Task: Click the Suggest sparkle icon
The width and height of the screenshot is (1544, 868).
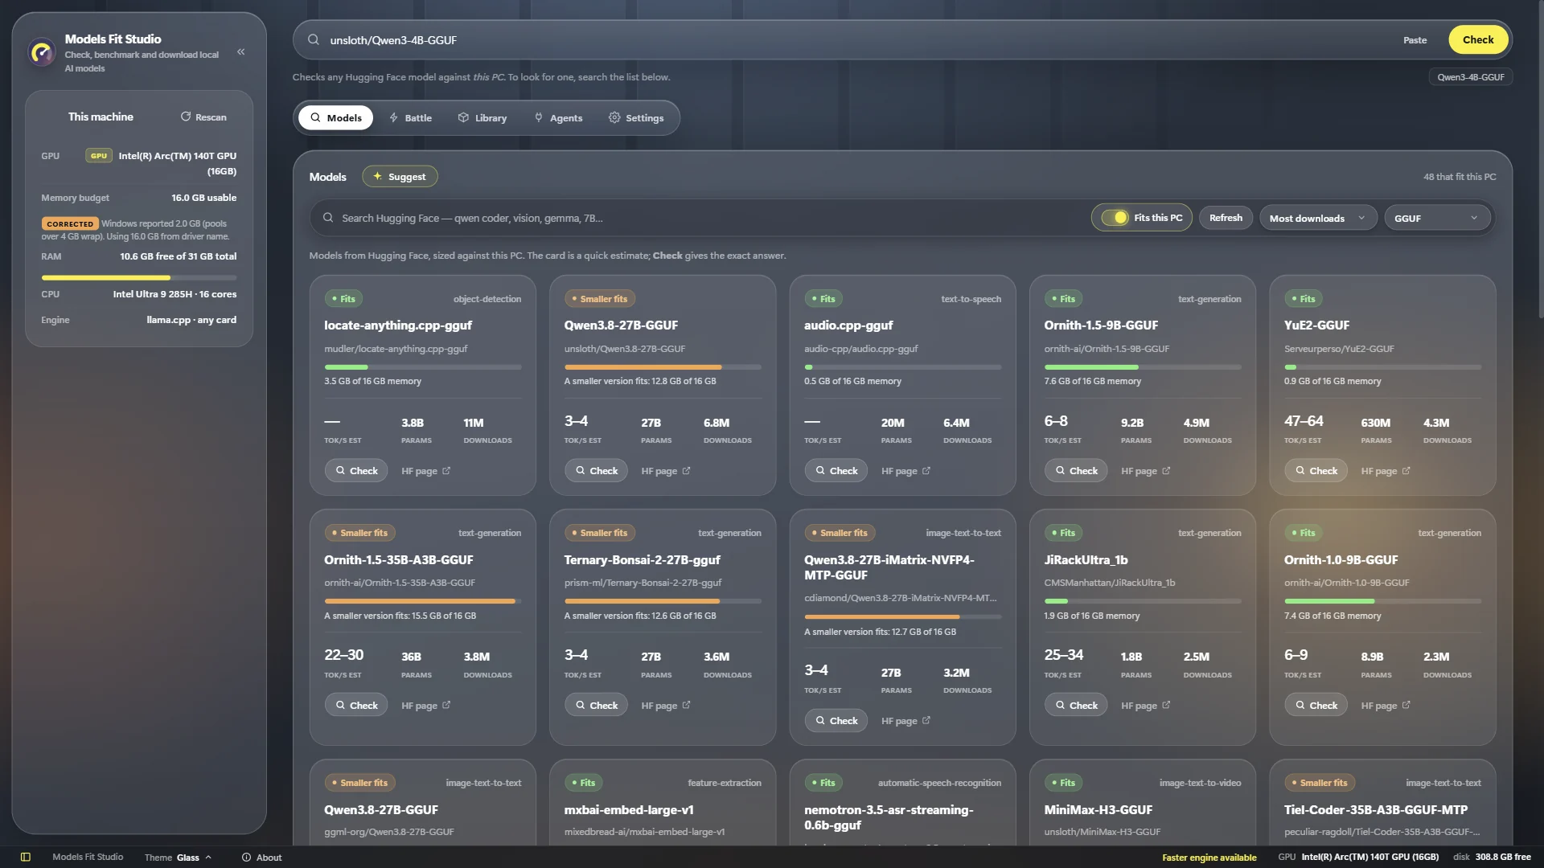Action: [377, 176]
